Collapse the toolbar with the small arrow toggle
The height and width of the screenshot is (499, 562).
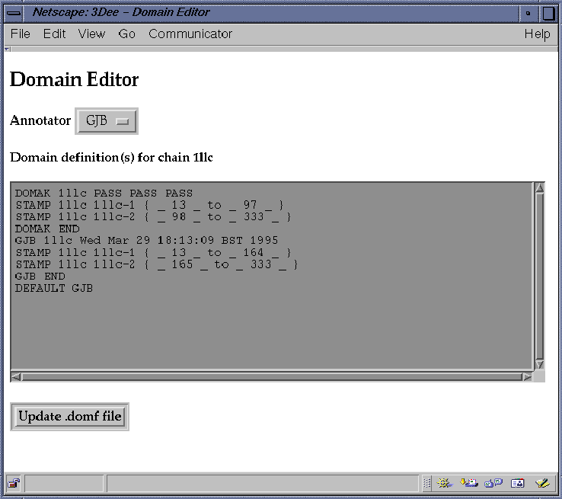(7, 49)
